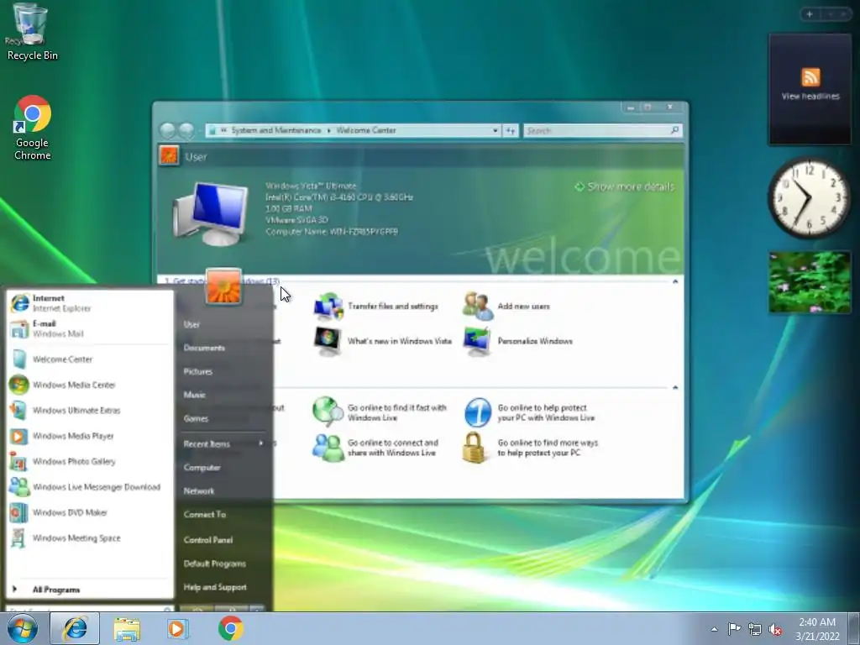
Task: Click Action Center flag tray icon
Action: click(734, 629)
